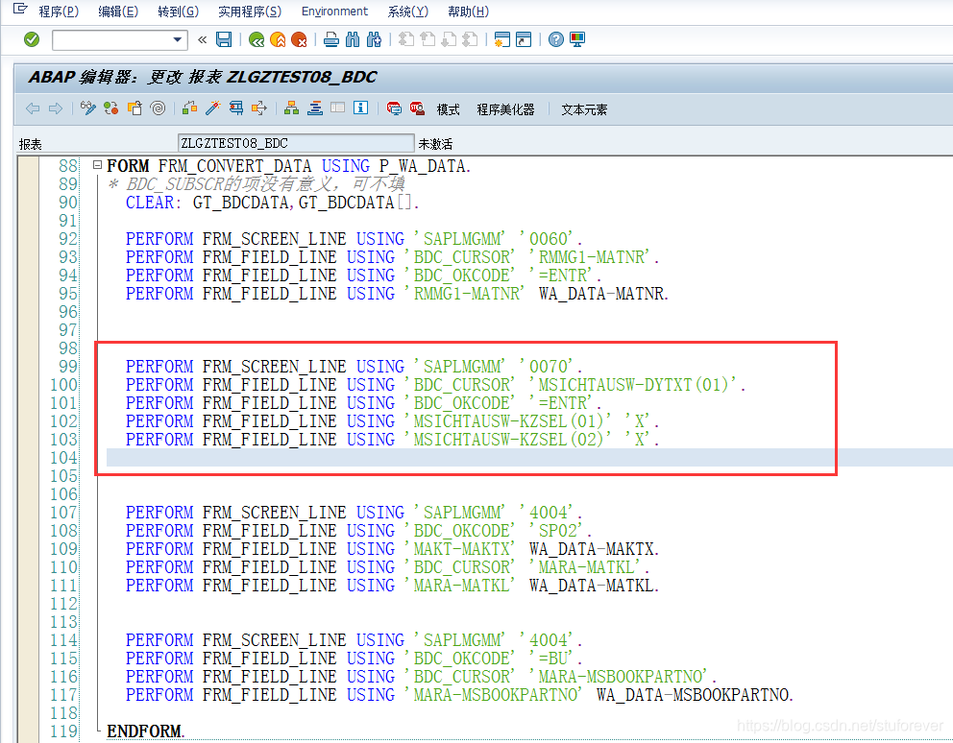Open the transaction command field dropdown
The width and height of the screenshot is (953, 743).
177,40
